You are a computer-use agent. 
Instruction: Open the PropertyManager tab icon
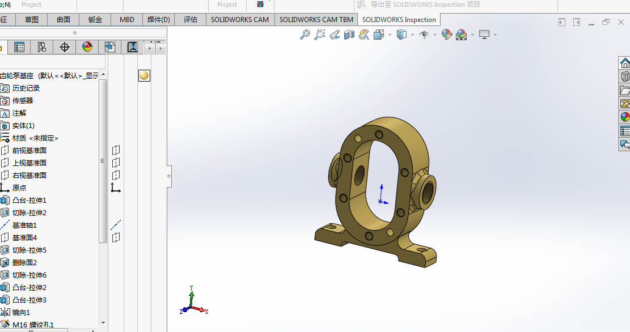[19, 48]
